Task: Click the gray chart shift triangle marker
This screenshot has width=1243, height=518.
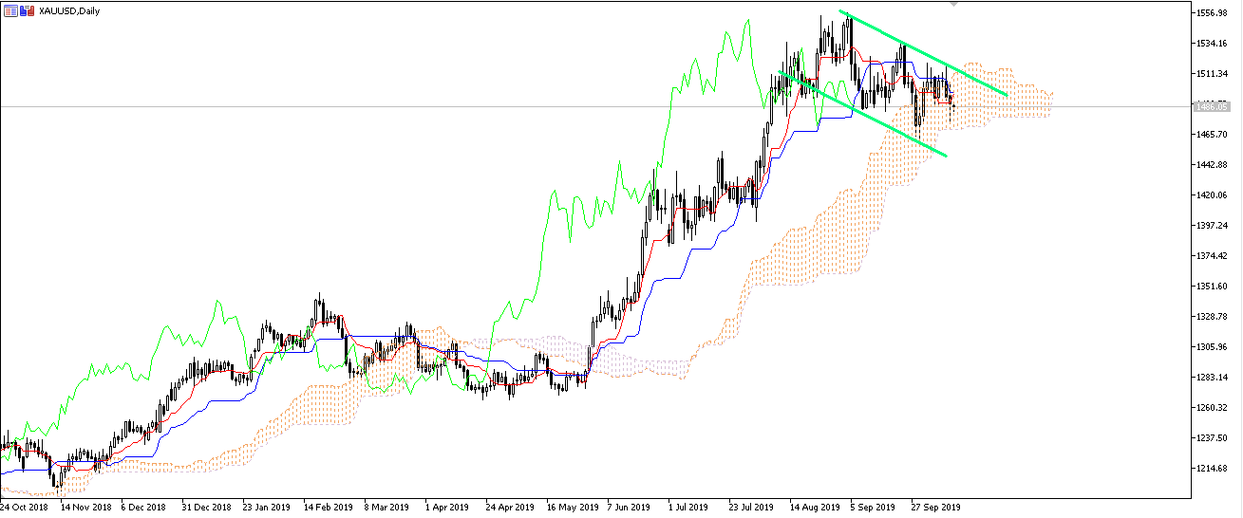Action: 953,5
